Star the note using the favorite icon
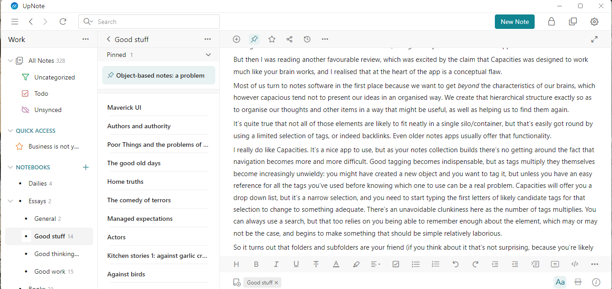 click(x=271, y=39)
